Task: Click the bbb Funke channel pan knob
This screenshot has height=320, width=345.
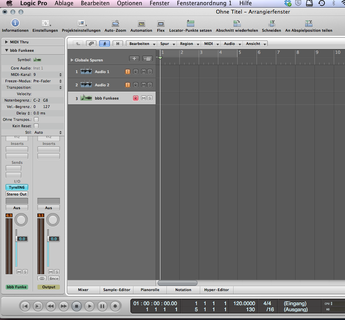Action: tap(21, 220)
